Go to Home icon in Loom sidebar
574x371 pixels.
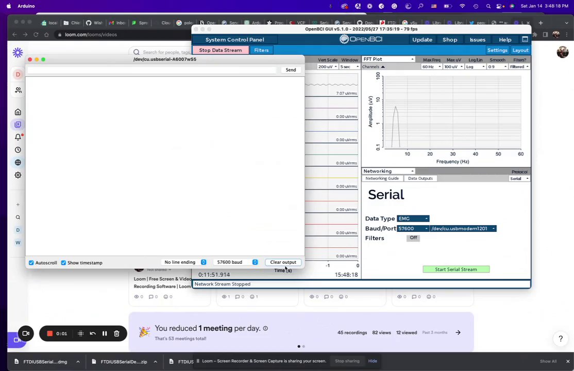click(x=18, y=112)
